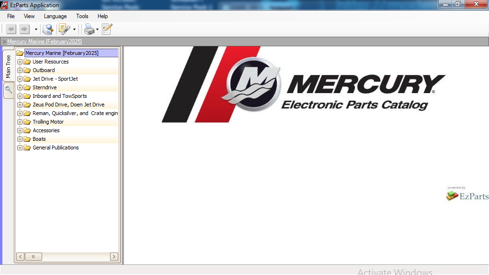Expand the Inboard and TowSports folder
This screenshot has height=275, width=489.
pos(20,96)
